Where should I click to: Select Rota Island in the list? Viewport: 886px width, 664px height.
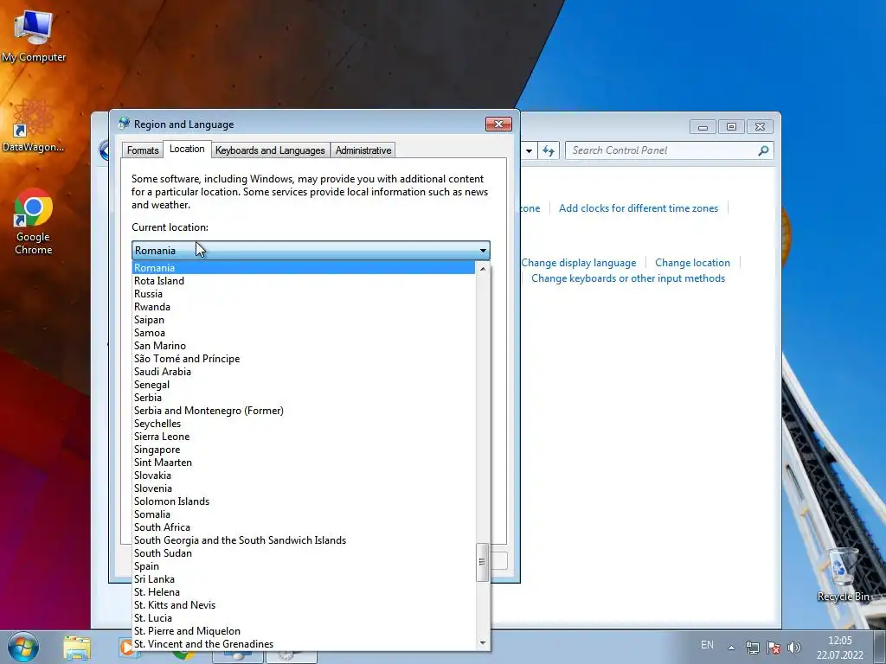click(304, 281)
